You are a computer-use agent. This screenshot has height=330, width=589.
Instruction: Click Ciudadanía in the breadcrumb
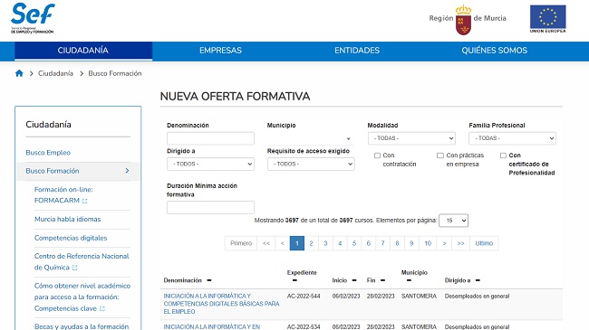[x=55, y=73]
